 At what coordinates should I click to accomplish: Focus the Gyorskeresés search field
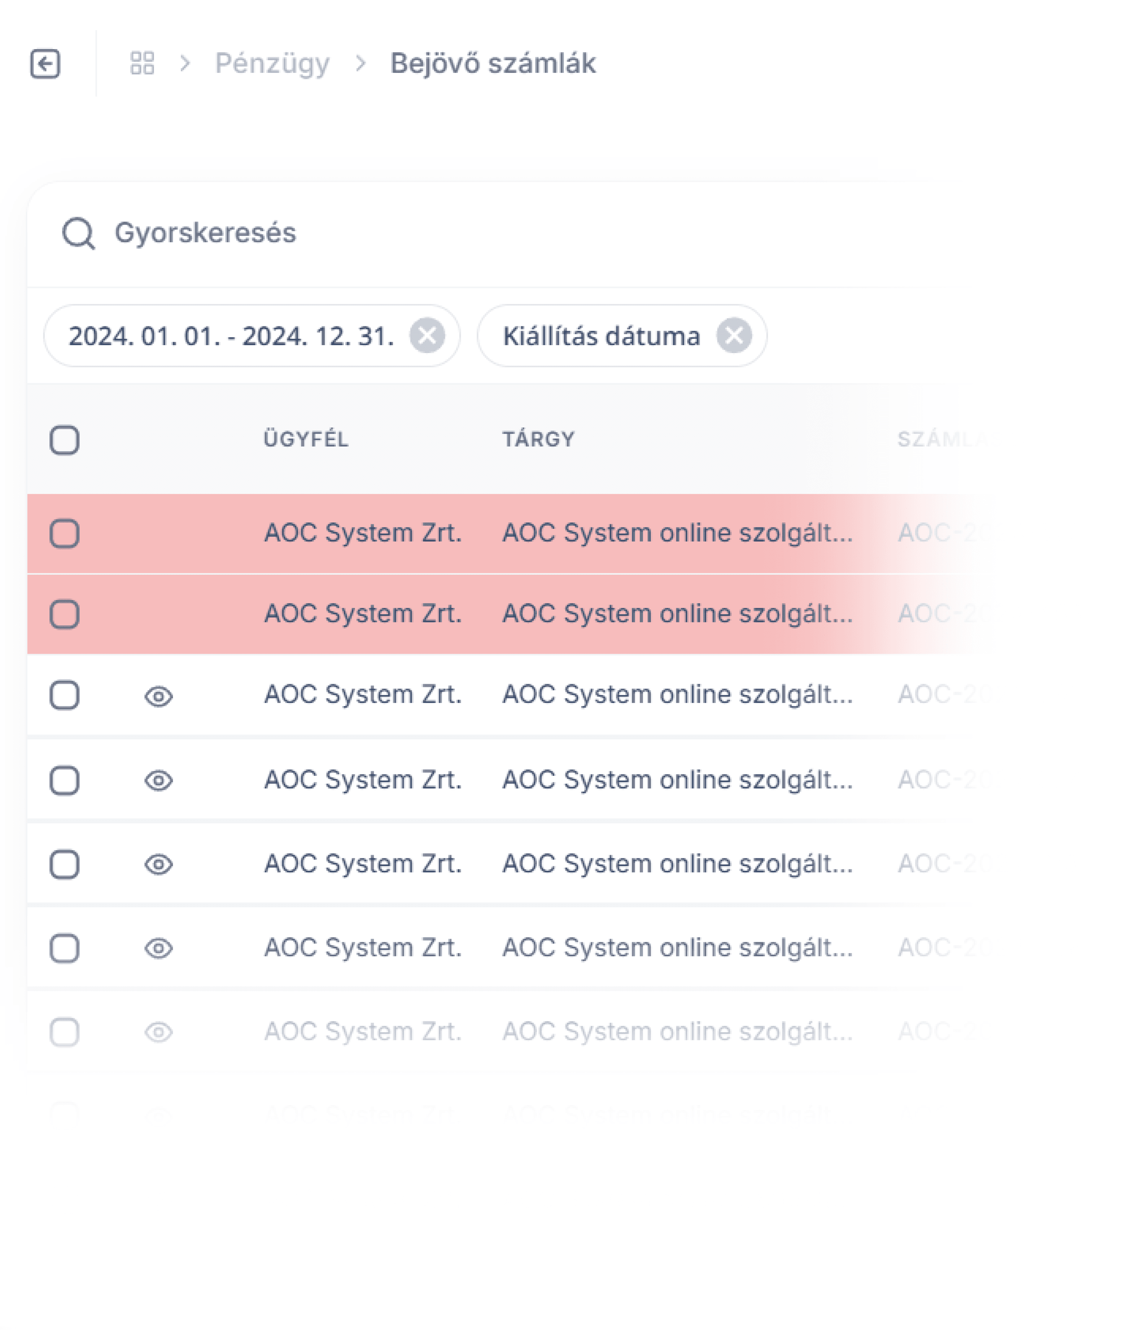point(385,233)
